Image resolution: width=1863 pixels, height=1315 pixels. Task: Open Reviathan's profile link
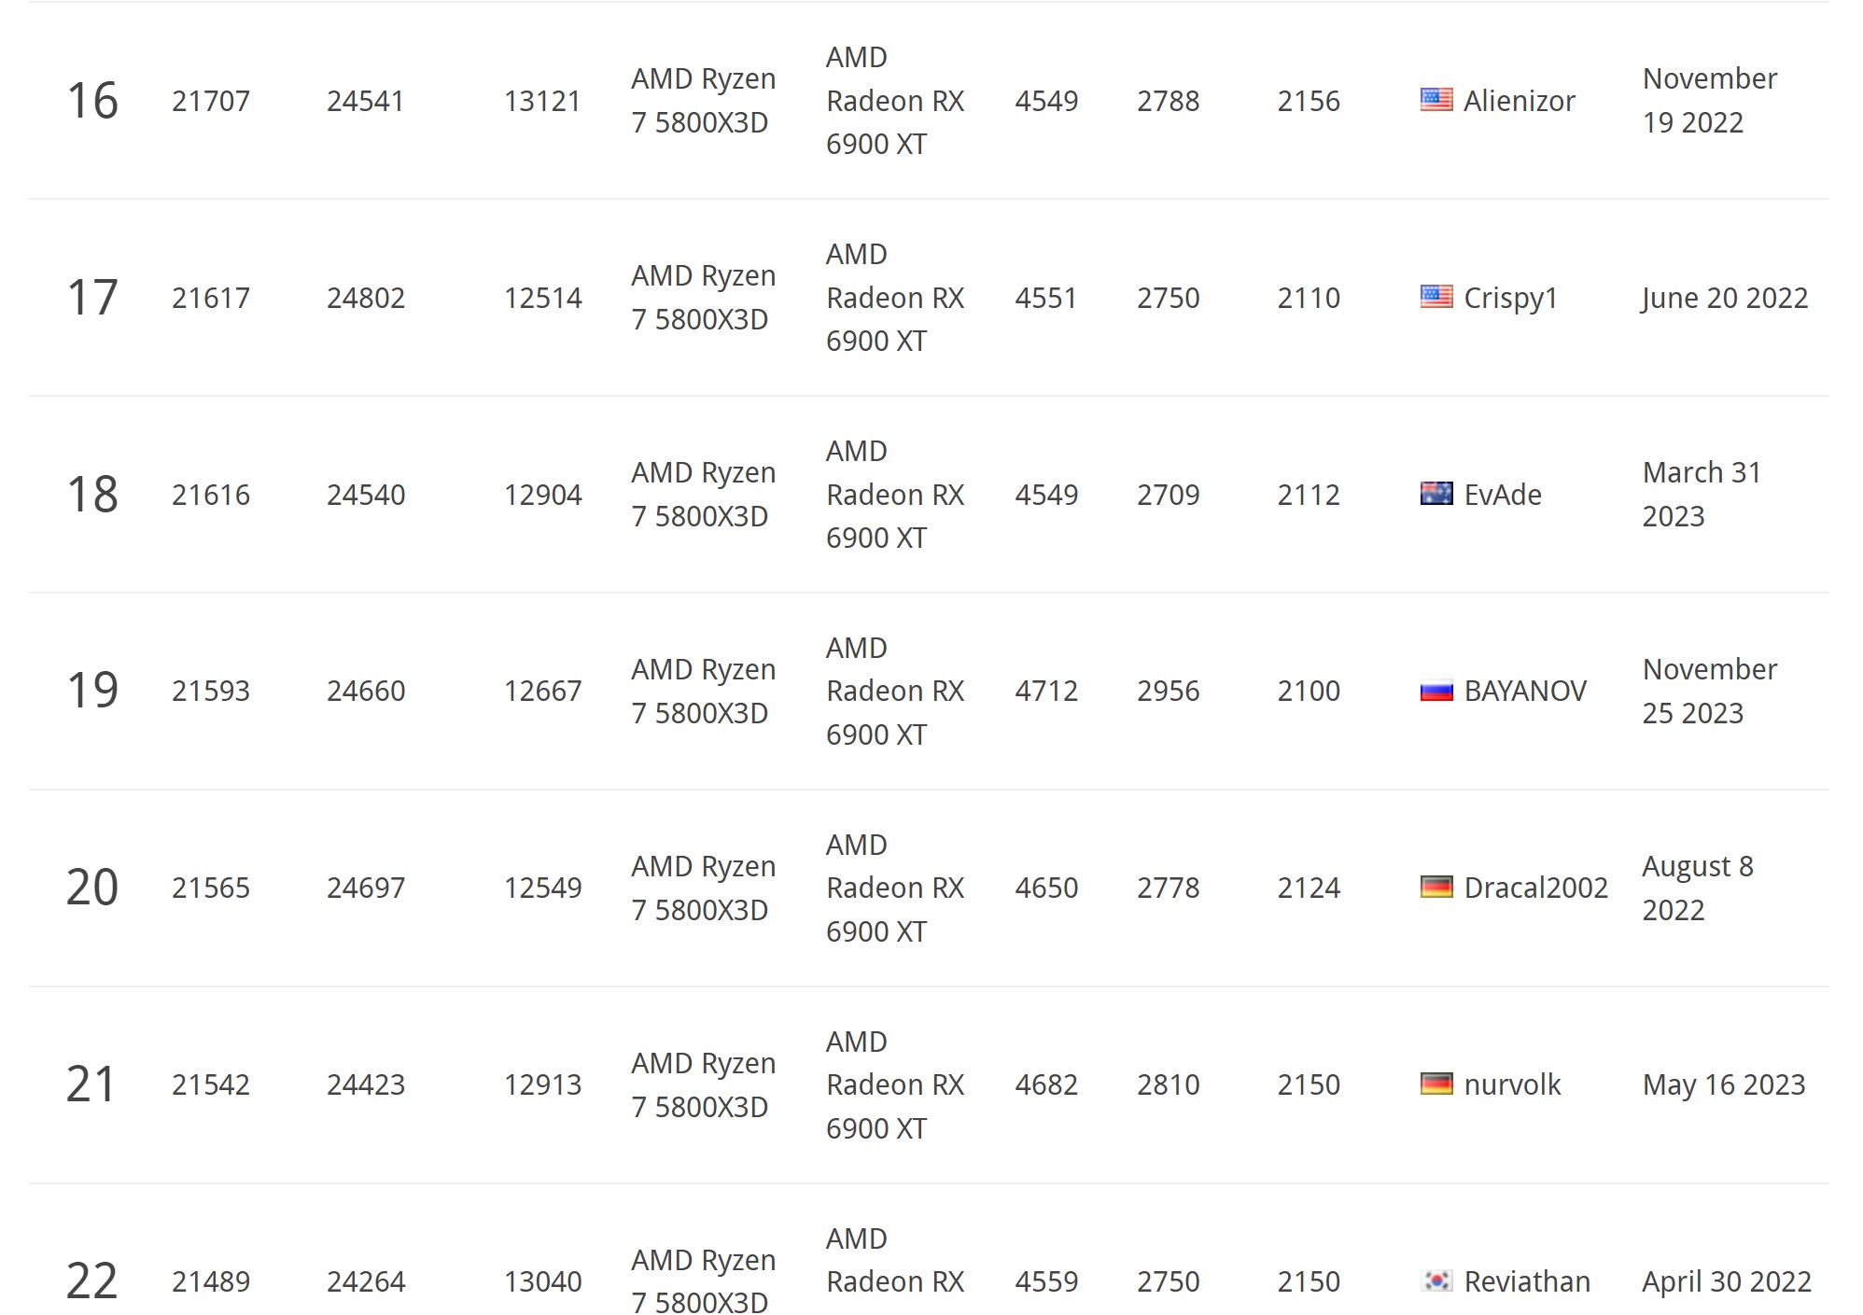click(1526, 1281)
